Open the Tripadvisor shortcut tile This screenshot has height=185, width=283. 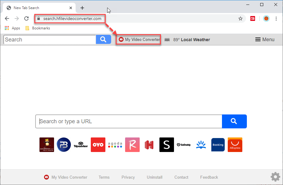point(81,145)
